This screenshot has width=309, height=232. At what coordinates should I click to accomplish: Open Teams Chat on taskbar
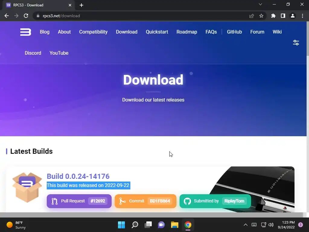click(161, 225)
